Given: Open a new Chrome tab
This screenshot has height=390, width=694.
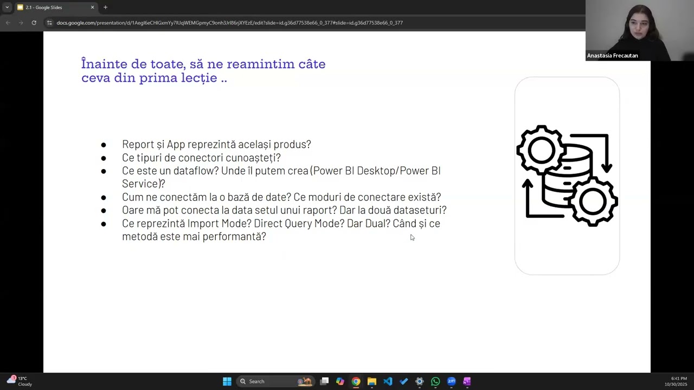Looking at the screenshot, I should pyautogui.click(x=105, y=7).
